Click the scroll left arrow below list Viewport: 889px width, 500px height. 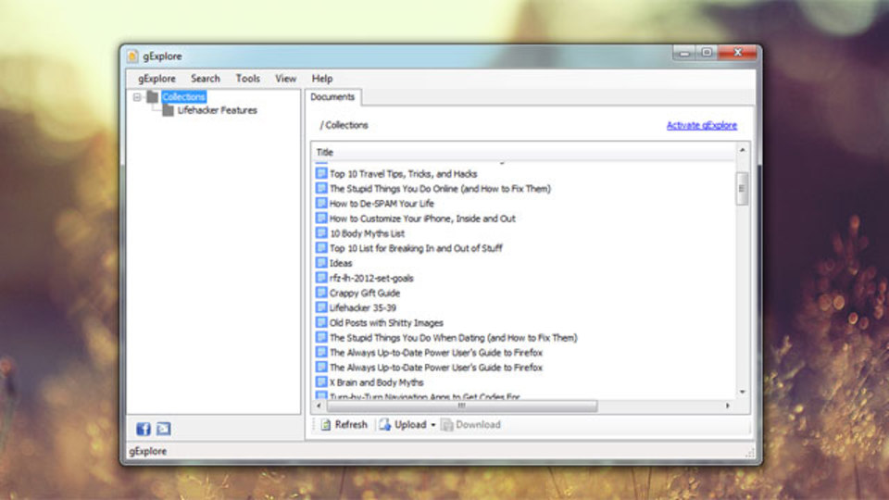(x=319, y=406)
